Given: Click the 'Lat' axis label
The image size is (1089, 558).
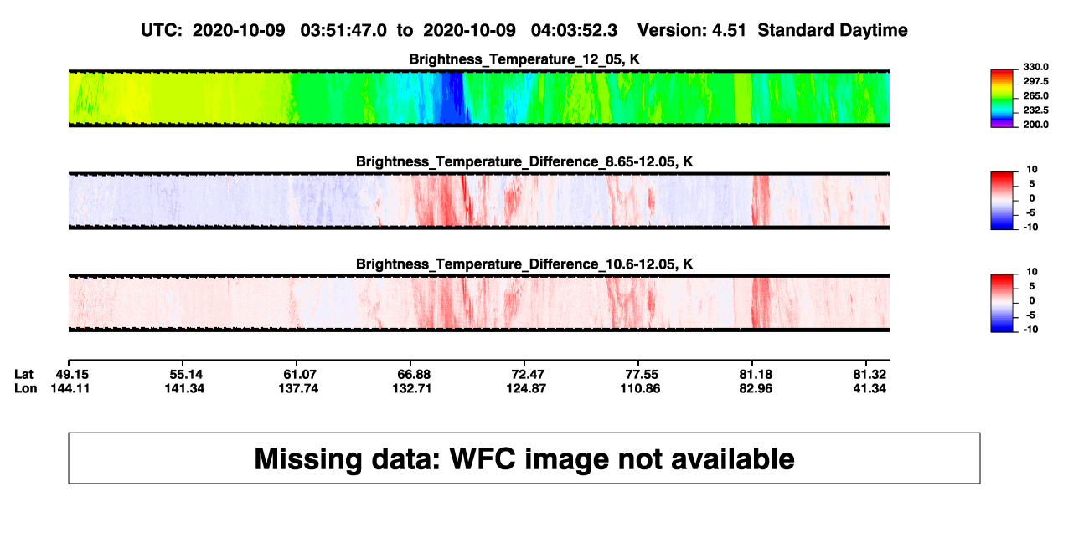Looking at the screenshot, I should pos(24,374).
